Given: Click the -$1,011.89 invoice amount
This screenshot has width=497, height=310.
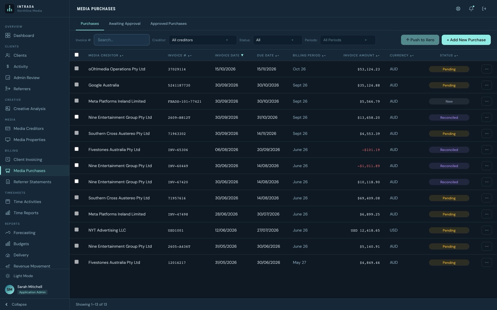Looking at the screenshot, I should pos(368,166).
